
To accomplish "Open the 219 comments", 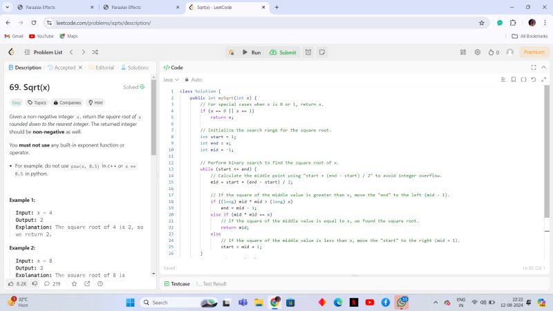I will (x=53, y=283).
